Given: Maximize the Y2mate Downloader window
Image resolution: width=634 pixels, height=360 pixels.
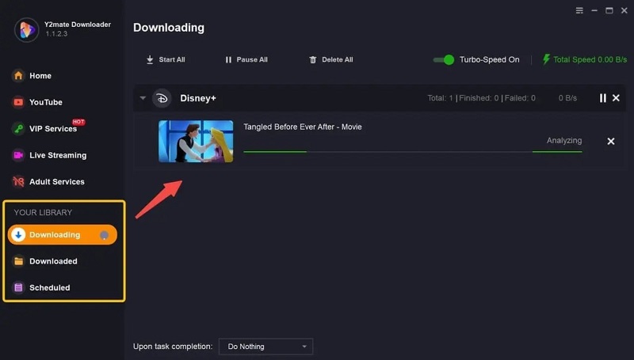Looking at the screenshot, I should pos(609,10).
